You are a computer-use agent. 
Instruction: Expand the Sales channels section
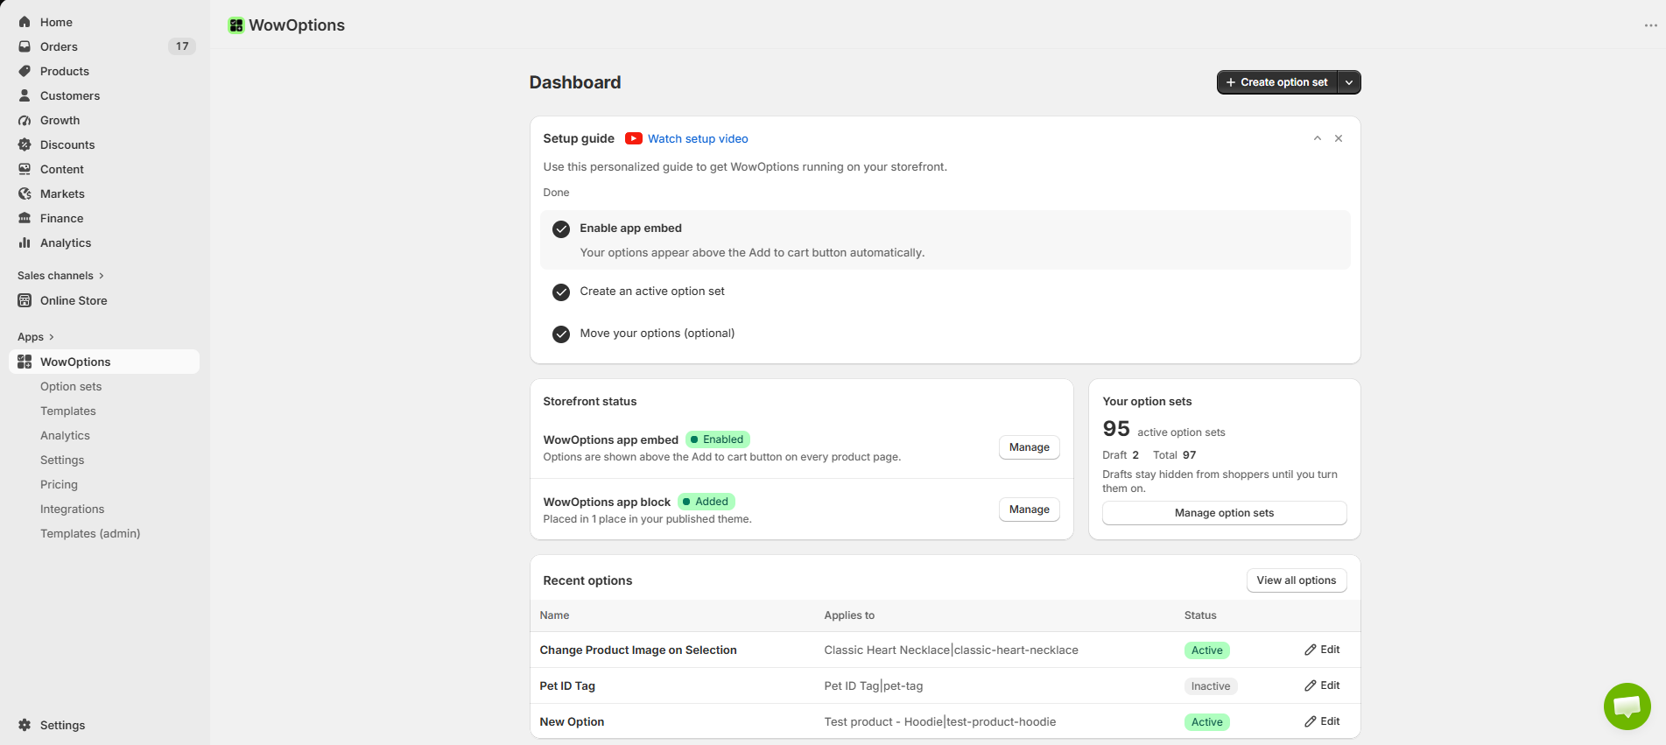tap(60, 276)
